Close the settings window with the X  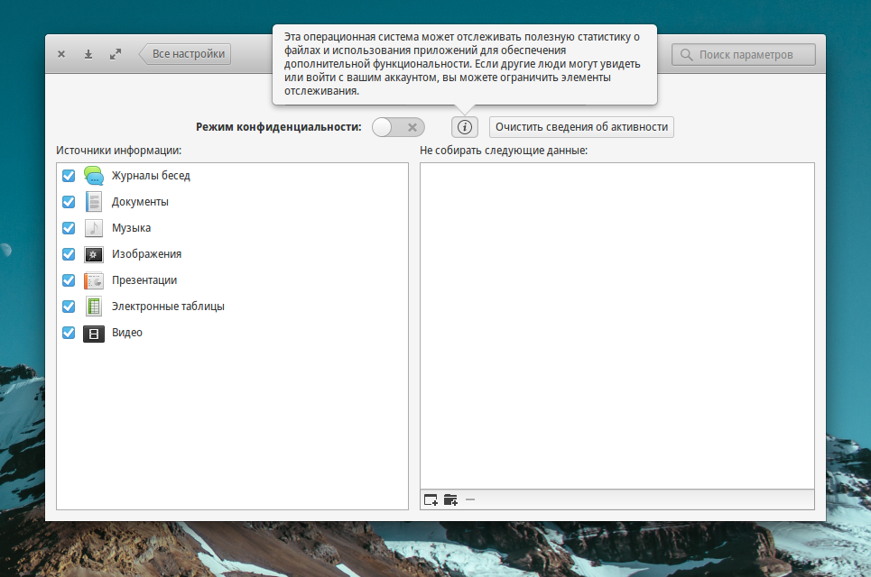61,54
